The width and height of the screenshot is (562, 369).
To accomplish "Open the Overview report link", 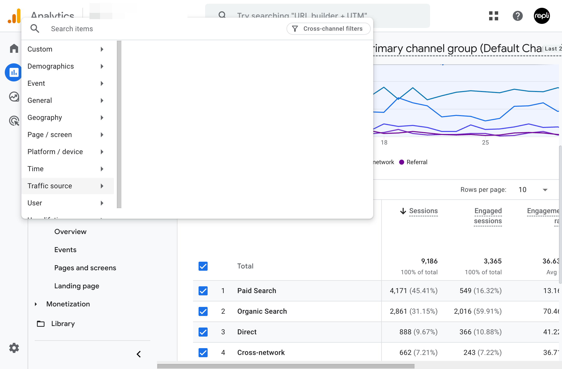I will click(x=70, y=232).
